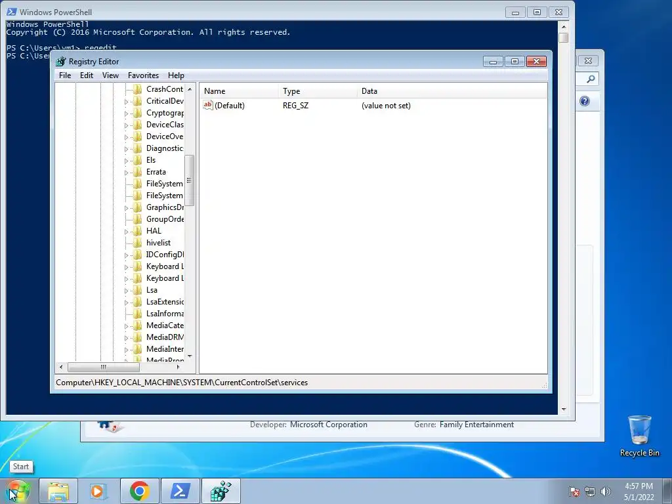
Task: Open the Recycle Bin desktop icon
Action: pyautogui.click(x=639, y=436)
